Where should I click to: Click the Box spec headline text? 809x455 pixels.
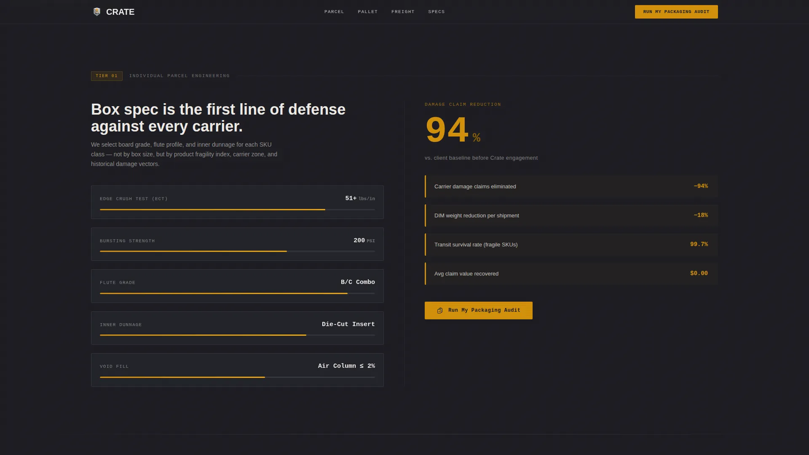tap(218, 118)
